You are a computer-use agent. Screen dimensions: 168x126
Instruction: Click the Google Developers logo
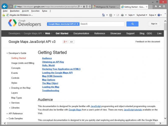click(x=24, y=23)
